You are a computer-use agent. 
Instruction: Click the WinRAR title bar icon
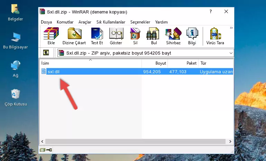(x=42, y=12)
